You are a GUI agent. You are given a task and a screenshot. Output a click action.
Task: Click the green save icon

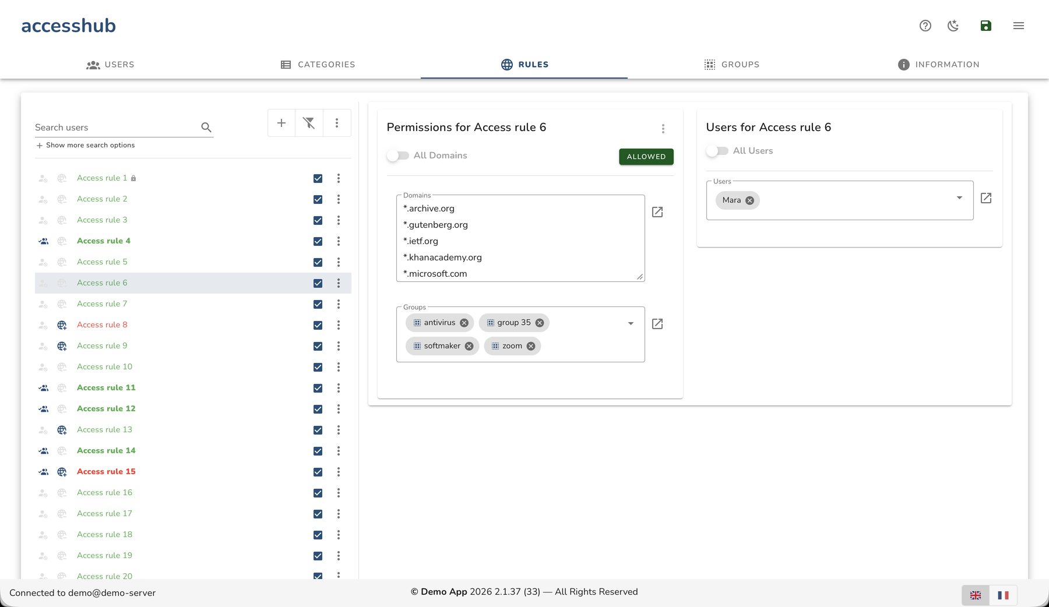(986, 26)
